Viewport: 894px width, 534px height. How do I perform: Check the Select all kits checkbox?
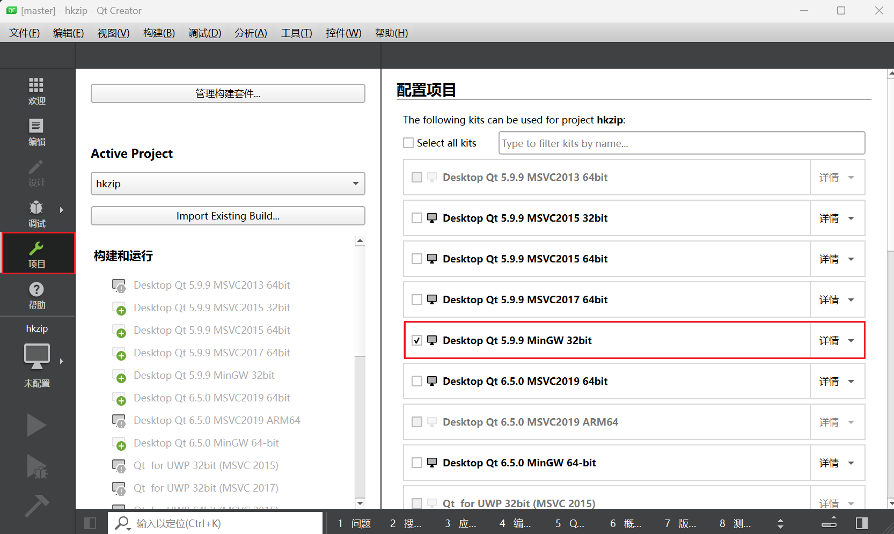(408, 143)
